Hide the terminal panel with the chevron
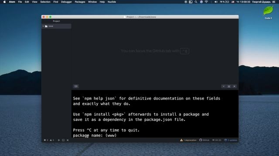 (224, 86)
